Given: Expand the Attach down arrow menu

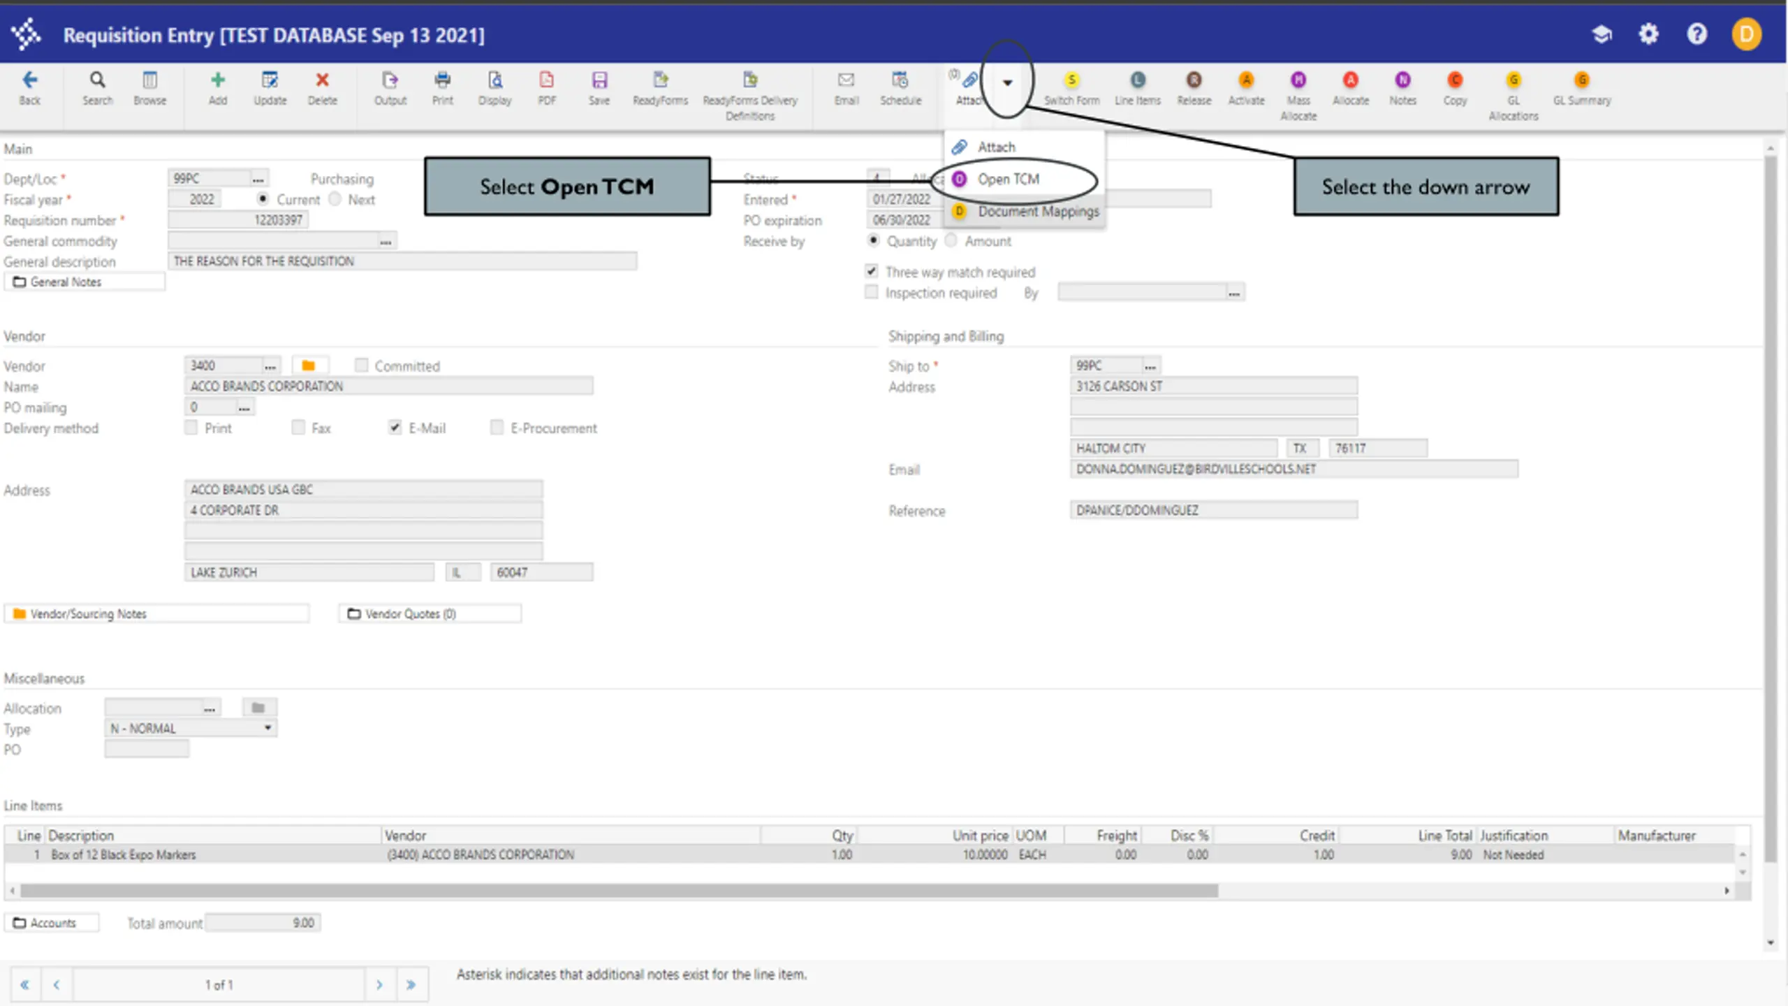Looking at the screenshot, I should click(1007, 82).
